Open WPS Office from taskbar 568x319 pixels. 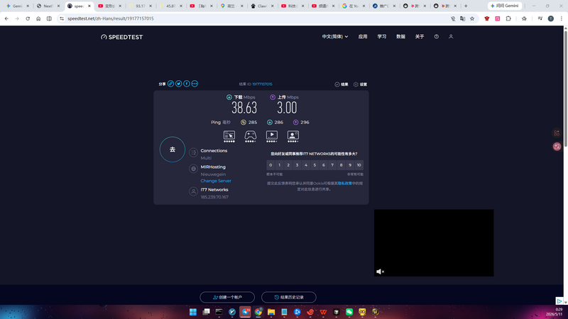click(x=323, y=312)
